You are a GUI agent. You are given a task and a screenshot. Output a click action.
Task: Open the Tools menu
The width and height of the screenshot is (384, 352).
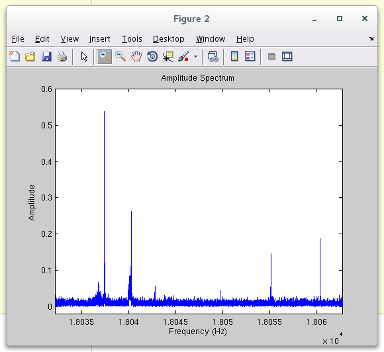(x=132, y=38)
